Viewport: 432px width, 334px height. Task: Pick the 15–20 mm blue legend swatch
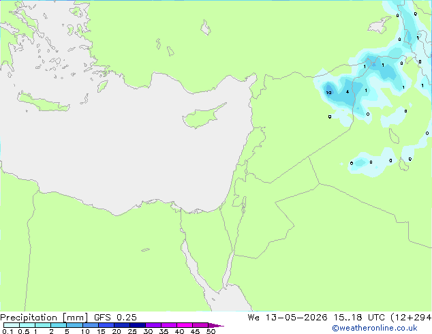106,325
